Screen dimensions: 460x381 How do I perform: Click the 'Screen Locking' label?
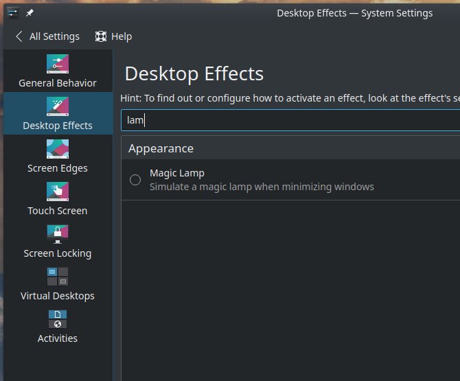click(58, 253)
